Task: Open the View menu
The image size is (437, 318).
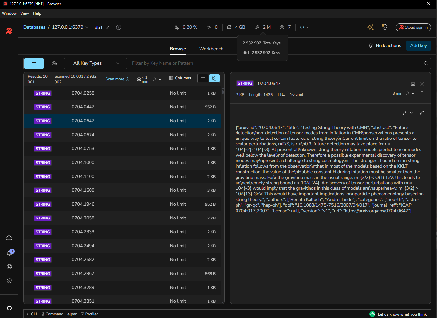Action: click(x=24, y=13)
